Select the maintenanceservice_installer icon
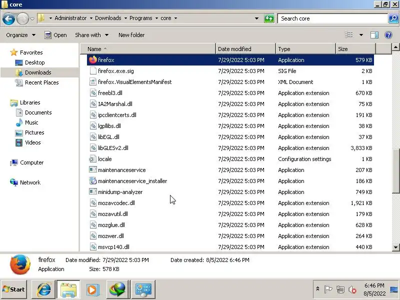400x300 pixels. coord(93,181)
